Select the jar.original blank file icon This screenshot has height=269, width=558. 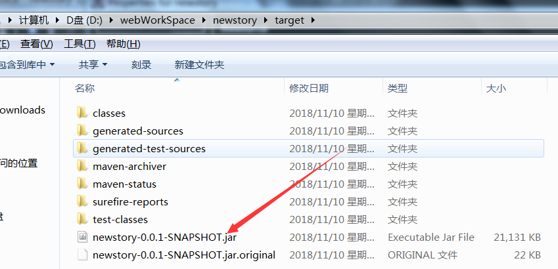[x=82, y=255]
